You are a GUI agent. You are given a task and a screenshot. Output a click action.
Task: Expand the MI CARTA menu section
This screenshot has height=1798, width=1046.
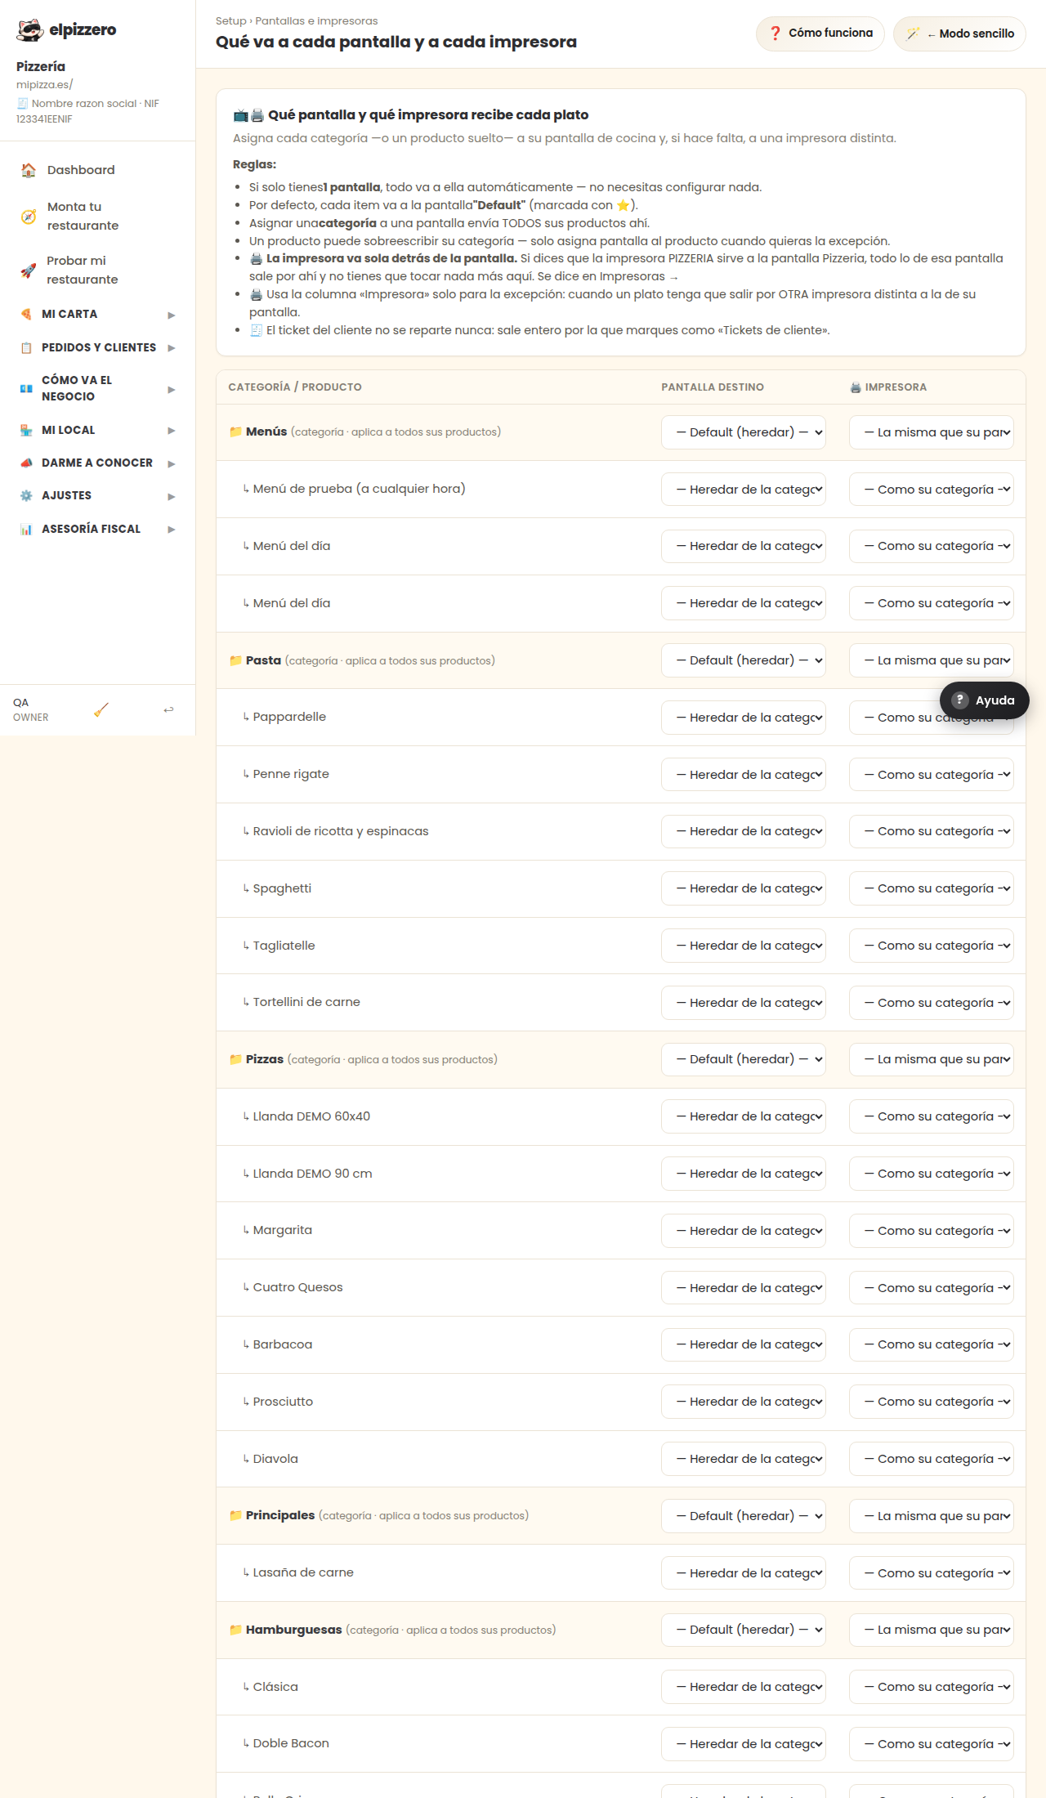pyautogui.click(x=97, y=314)
